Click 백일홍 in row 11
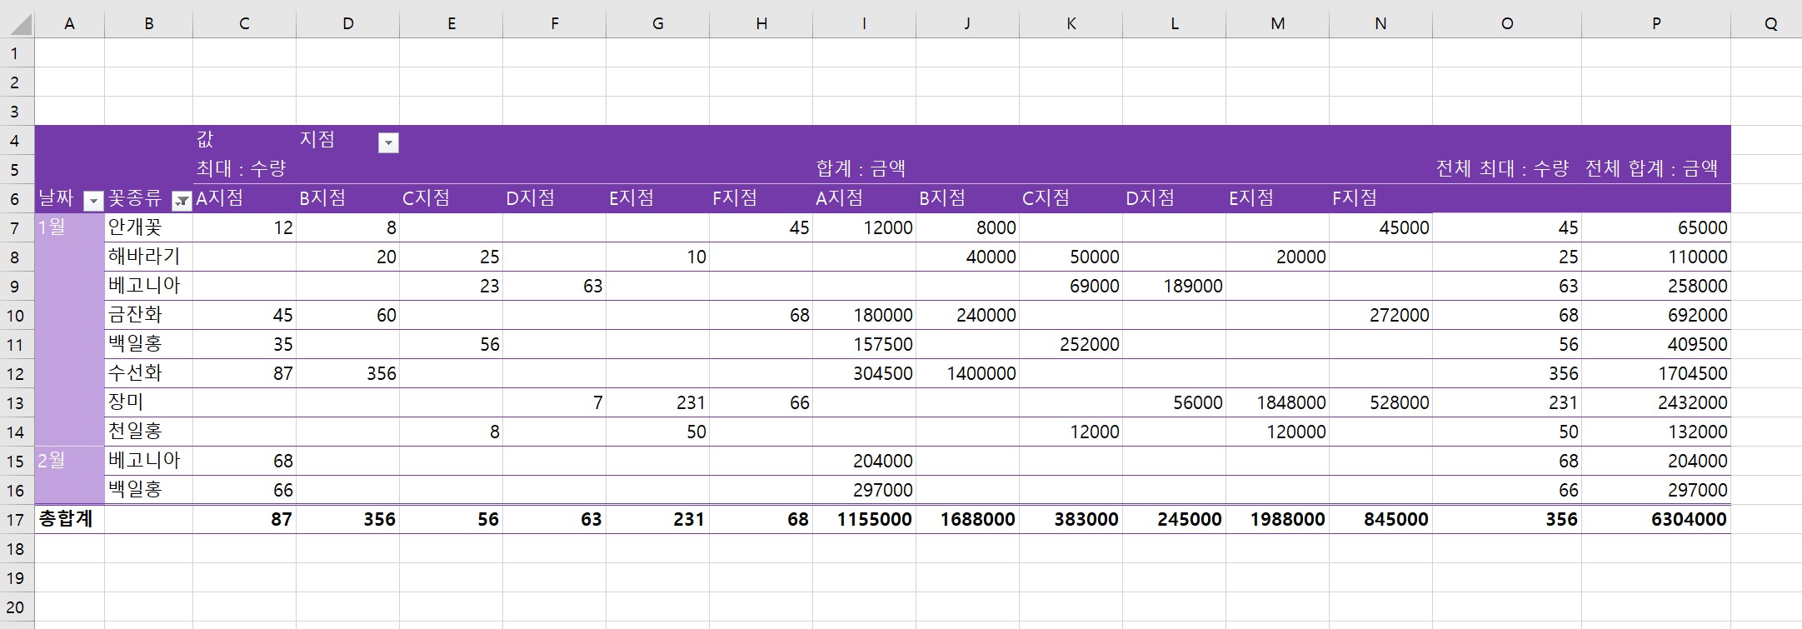Image resolution: width=1802 pixels, height=629 pixels. coord(149,344)
